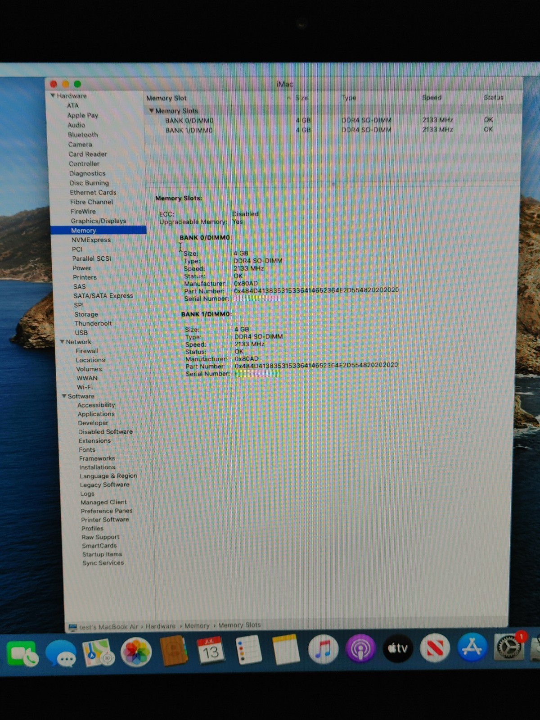Viewport: 540px width, 720px height.
Task: Open the Messages app in Dock
Action: (61, 653)
